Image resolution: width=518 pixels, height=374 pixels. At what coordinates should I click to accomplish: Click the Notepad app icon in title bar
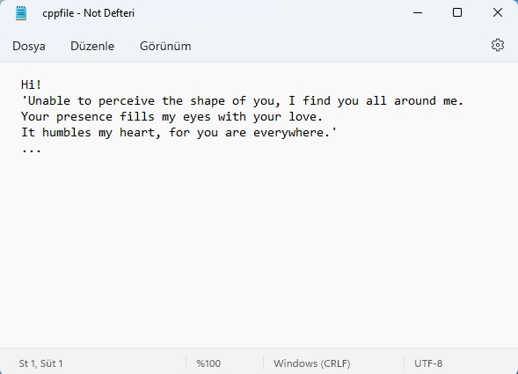tap(21, 13)
